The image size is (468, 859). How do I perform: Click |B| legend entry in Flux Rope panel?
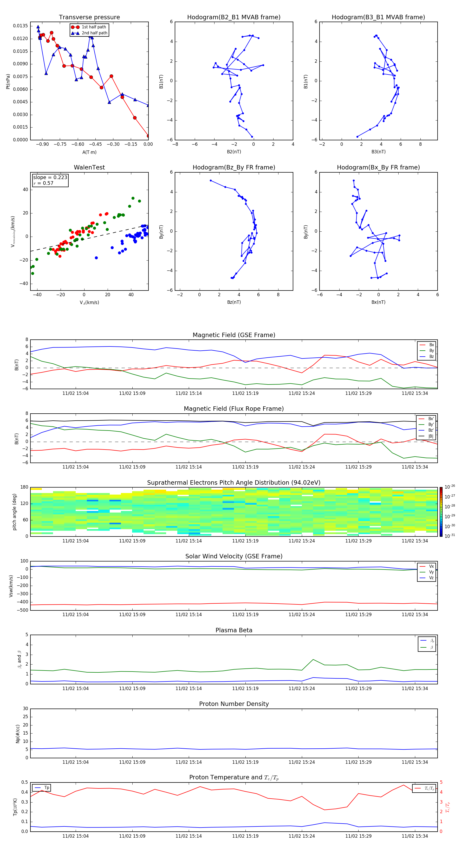pos(426,436)
